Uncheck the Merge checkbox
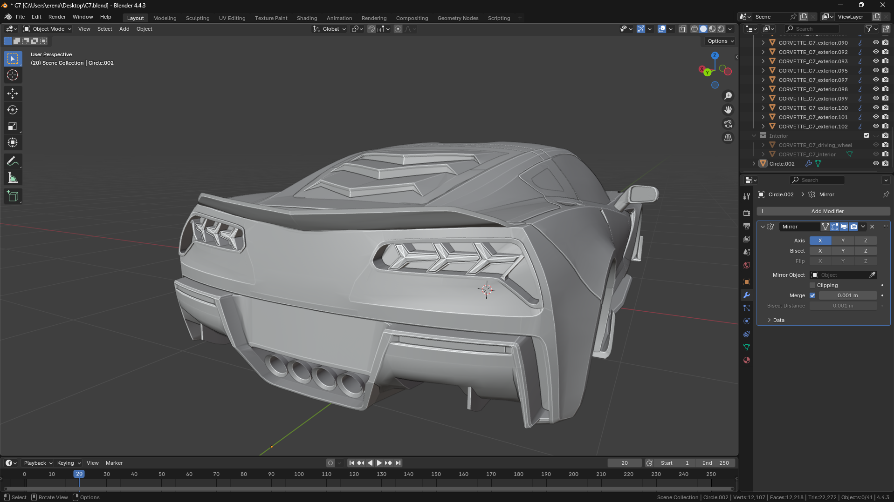Viewport: 894px width, 502px height. click(812, 295)
